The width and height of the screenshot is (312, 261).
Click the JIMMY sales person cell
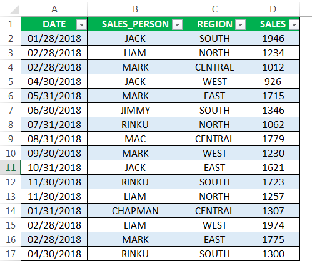[x=135, y=110]
